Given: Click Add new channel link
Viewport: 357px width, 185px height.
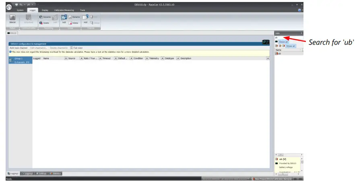Looking at the screenshot, I should click(x=19, y=48).
